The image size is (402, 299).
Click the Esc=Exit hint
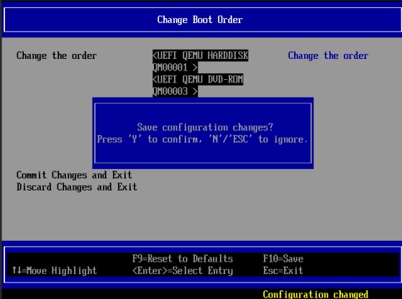[x=283, y=270]
